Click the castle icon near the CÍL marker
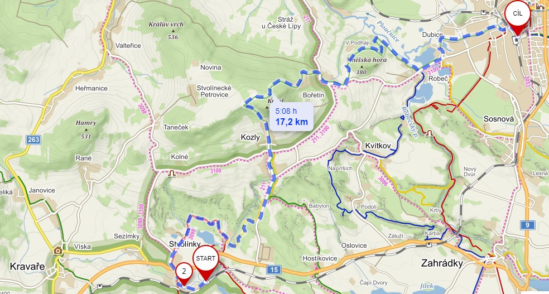The height and width of the screenshot is (294, 549). click(x=541, y=5)
